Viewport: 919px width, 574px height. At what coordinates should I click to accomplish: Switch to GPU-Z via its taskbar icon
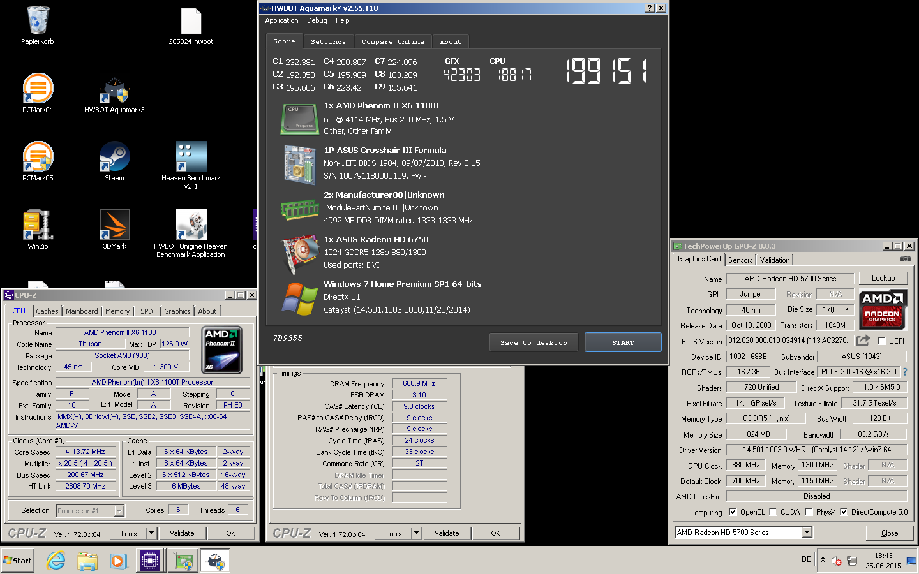click(x=183, y=561)
